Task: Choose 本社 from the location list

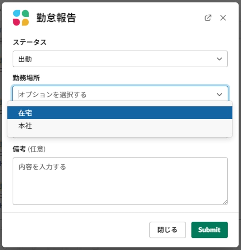Action: click(x=120, y=126)
